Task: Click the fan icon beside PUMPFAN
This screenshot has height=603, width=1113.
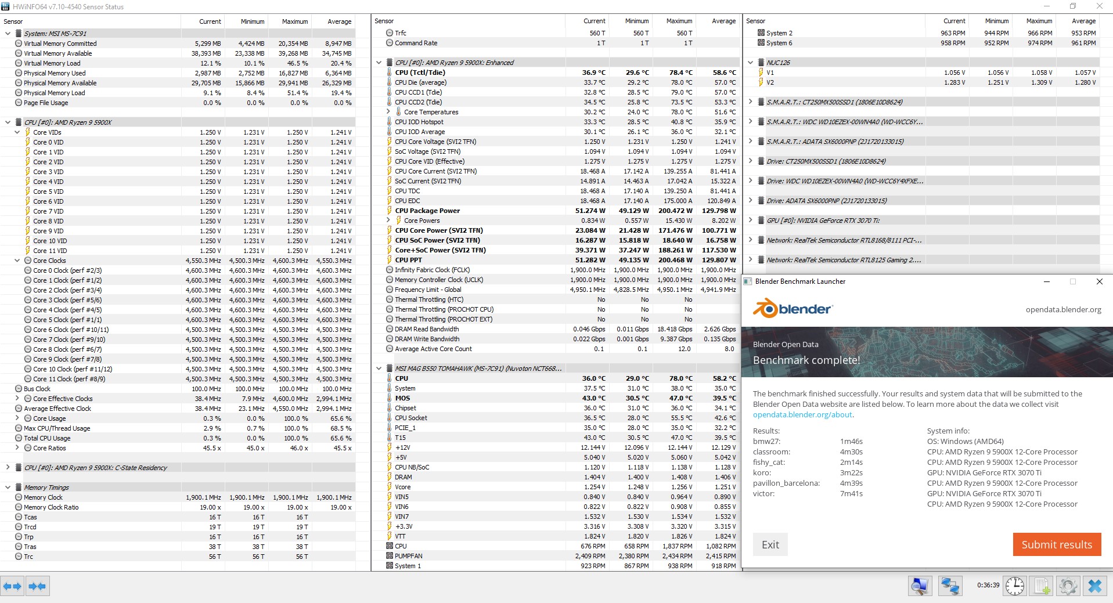Action: tap(390, 556)
